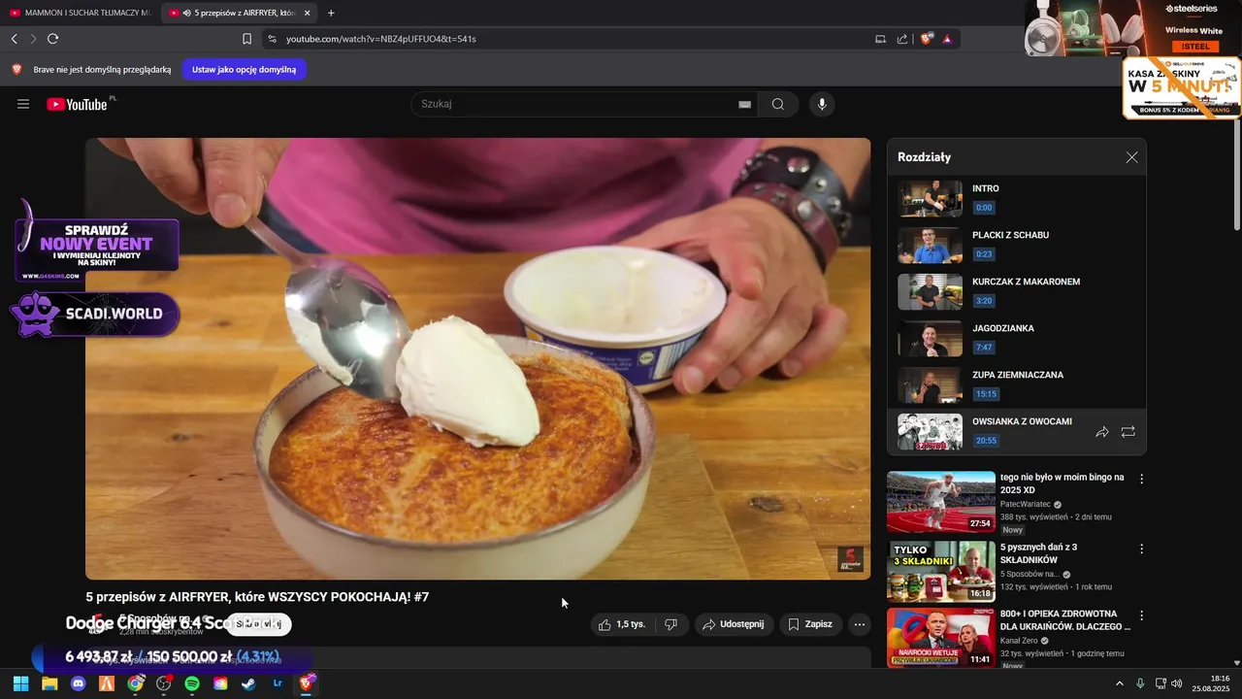Open File Explorer from taskbar
1242x699 pixels.
tap(49, 683)
